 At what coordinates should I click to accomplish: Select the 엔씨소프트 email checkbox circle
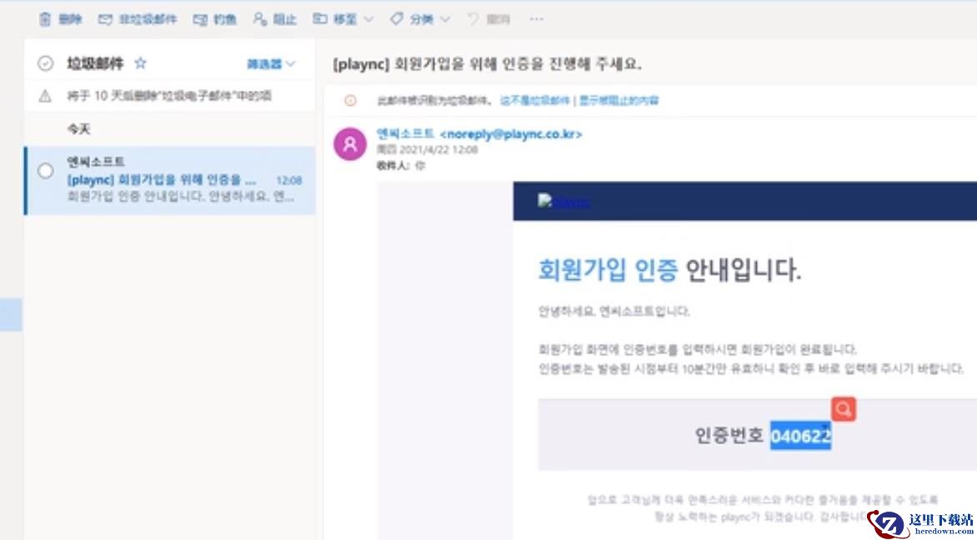tap(46, 171)
